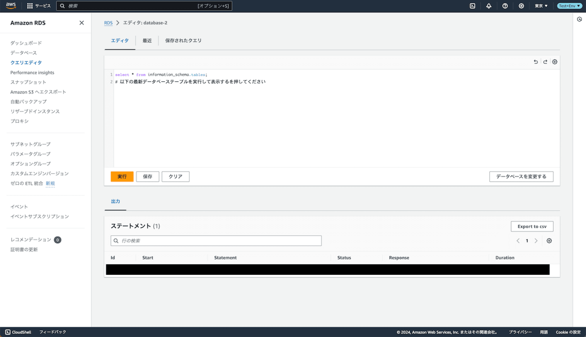Open オプショングループ
The image size is (586, 337).
point(30,164)
